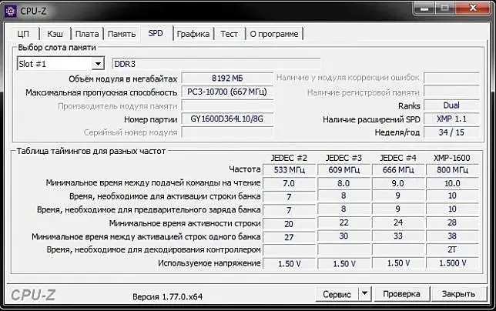
Task: Click the XMP 1.1 SPD extension value
Action: pyautogui.click(x=451, y=119)
